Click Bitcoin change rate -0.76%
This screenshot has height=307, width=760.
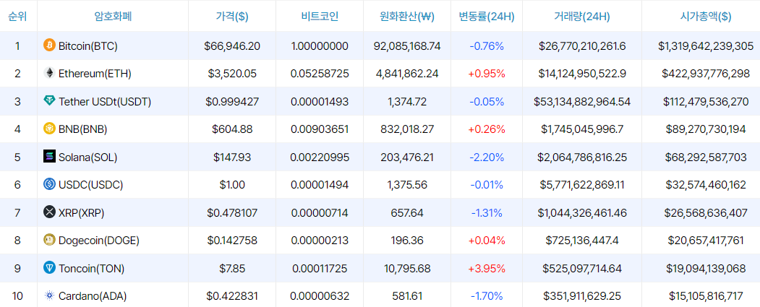pyautogui.click(x=487, y=46)
